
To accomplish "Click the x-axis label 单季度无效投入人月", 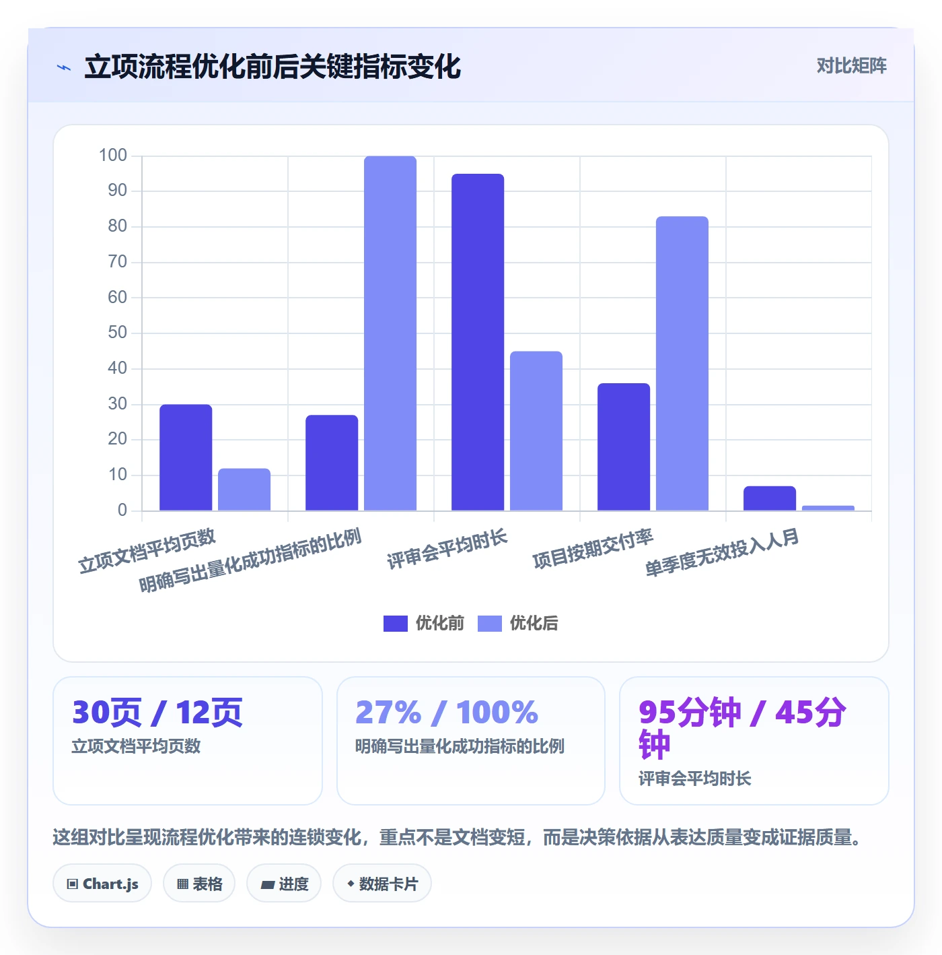I will 723,553.
